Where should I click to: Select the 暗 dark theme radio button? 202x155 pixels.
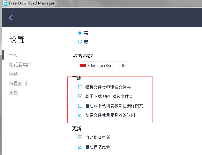80,42
